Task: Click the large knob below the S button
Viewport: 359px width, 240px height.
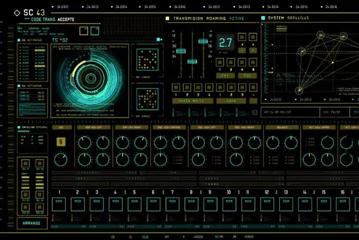Action: (61, 160)
